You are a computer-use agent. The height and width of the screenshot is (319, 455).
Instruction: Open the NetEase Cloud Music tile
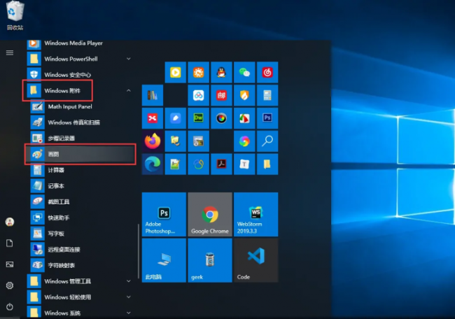click(267, 72)
